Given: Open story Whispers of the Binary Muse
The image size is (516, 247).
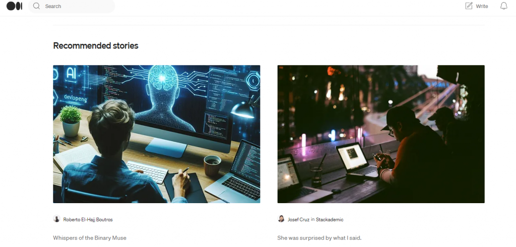Looking at the screenshot, I should tap(90, 238).
